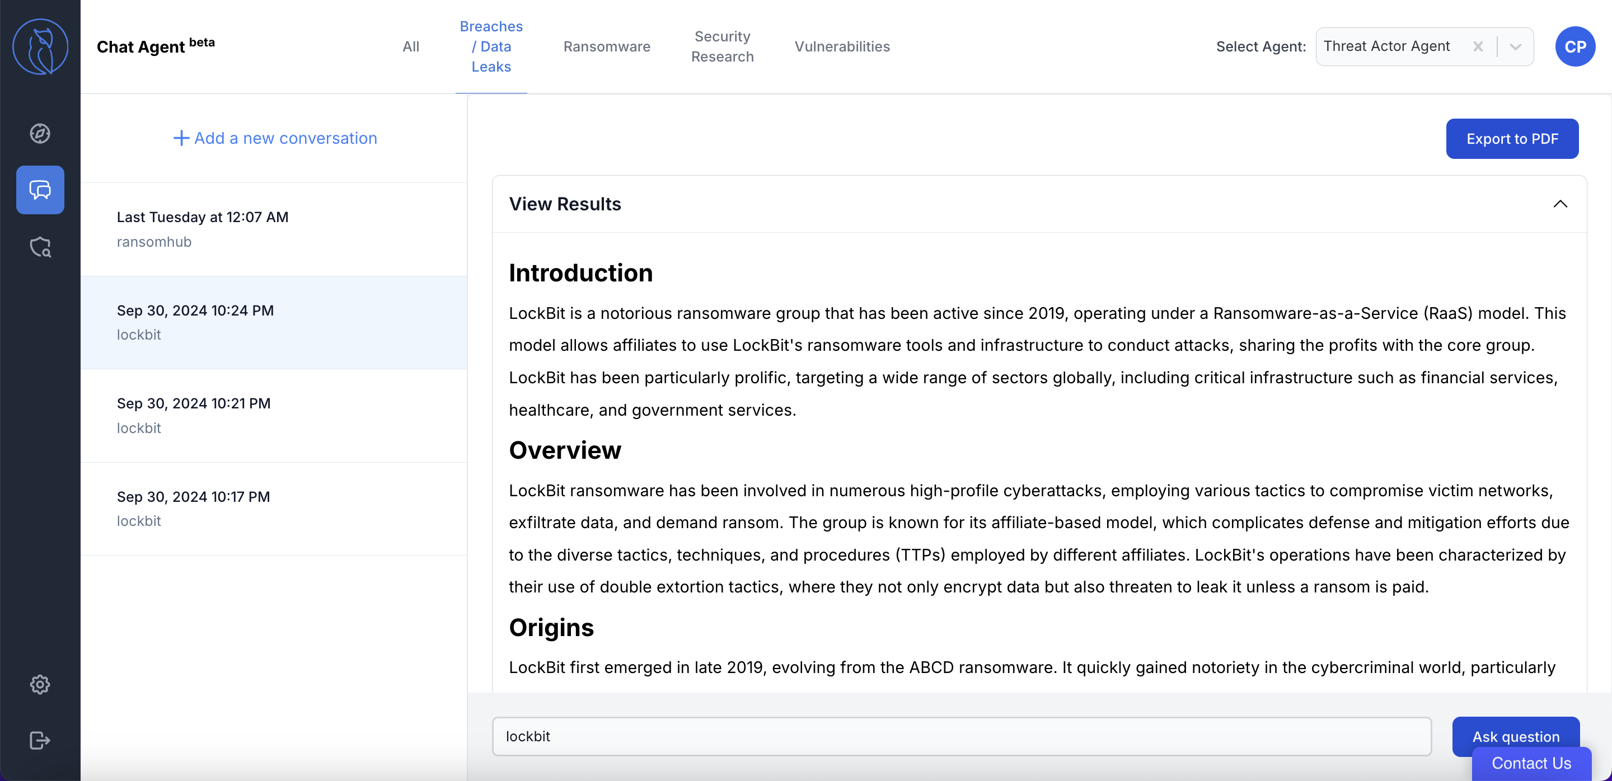This screenshot has height=781, width=1612.
Task: Collapse the View Results panel
Action: (x=1560, y=204)
